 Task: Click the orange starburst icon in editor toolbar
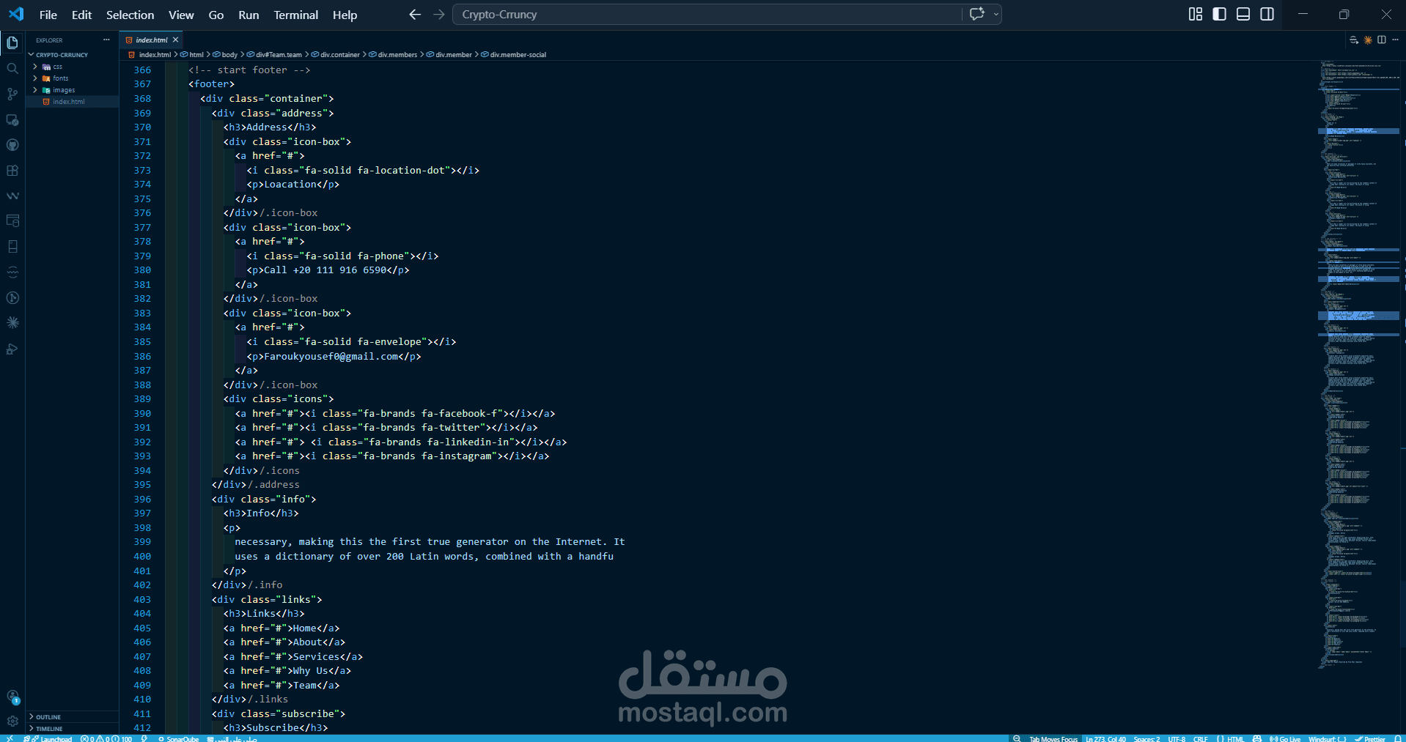click(x=1368, y=40)
